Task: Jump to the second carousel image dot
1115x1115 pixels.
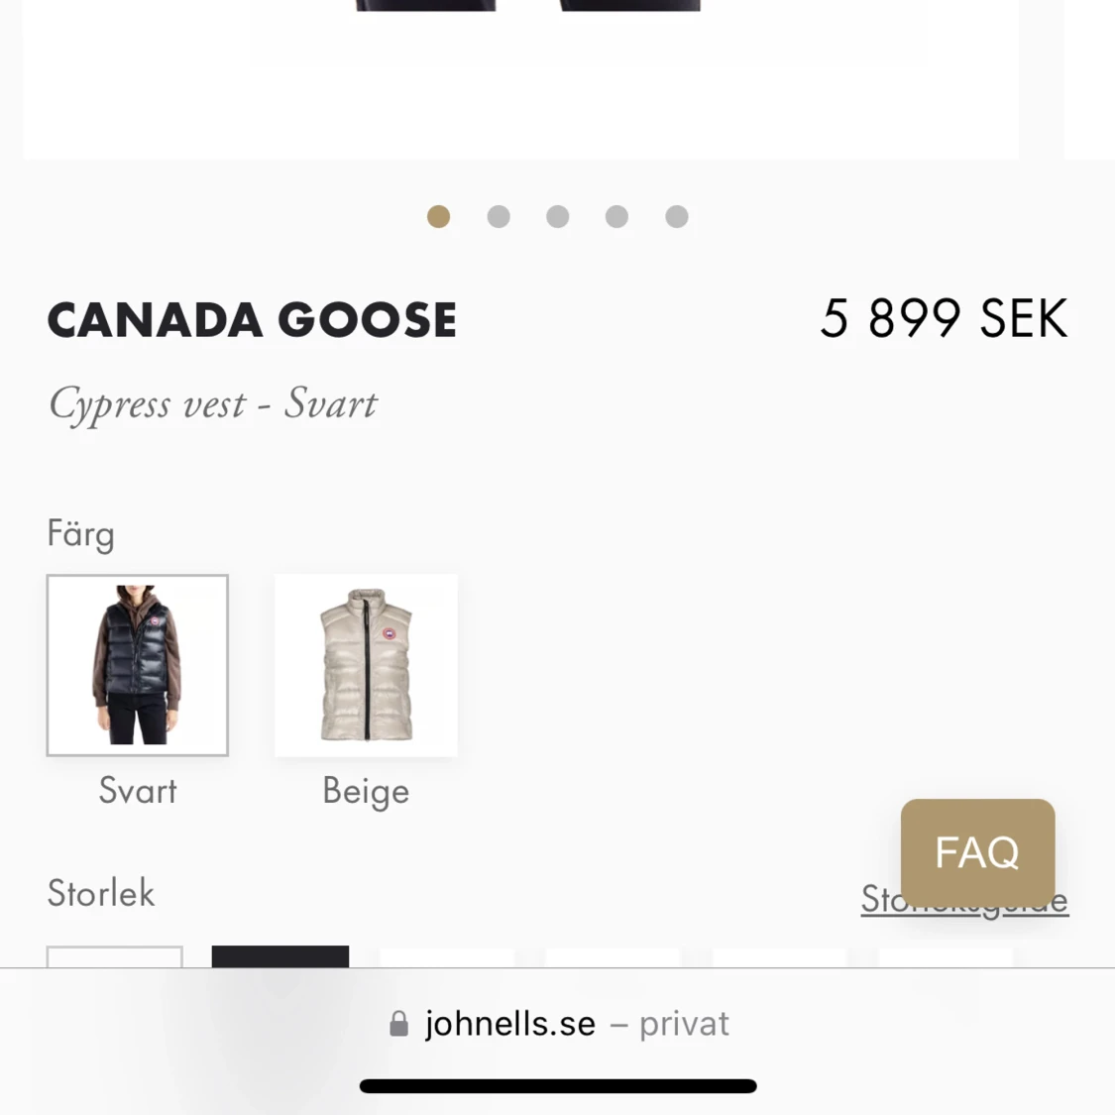Action: coord(499,216)
